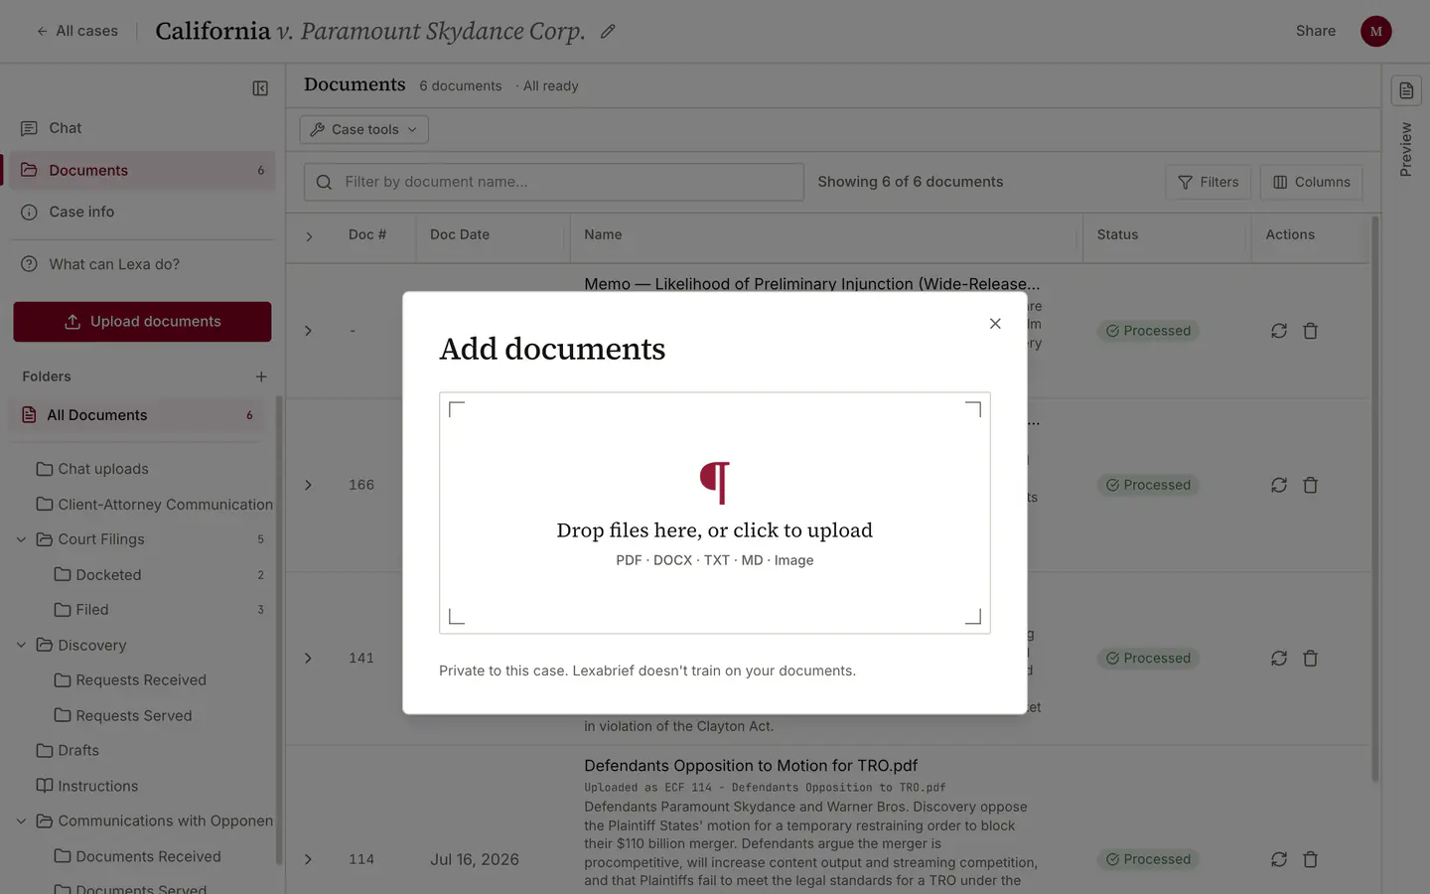Click Processed status of document 166
Screen dimensions: 1430x894
1148,485
